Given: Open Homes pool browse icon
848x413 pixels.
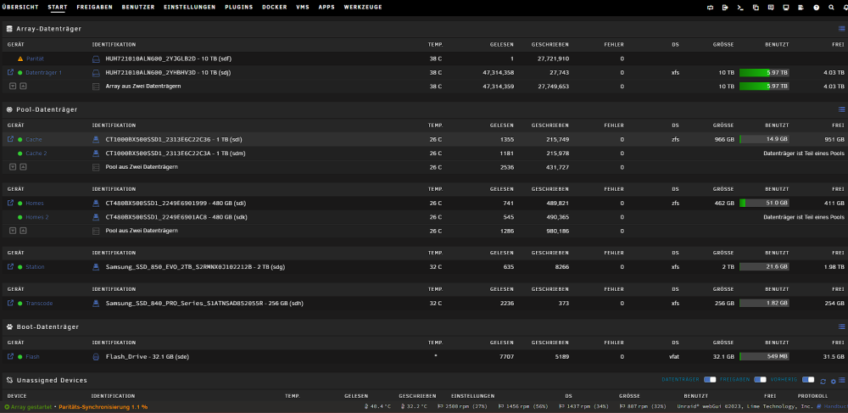Looking at the screenshot, I should click(x=10, y=203).
